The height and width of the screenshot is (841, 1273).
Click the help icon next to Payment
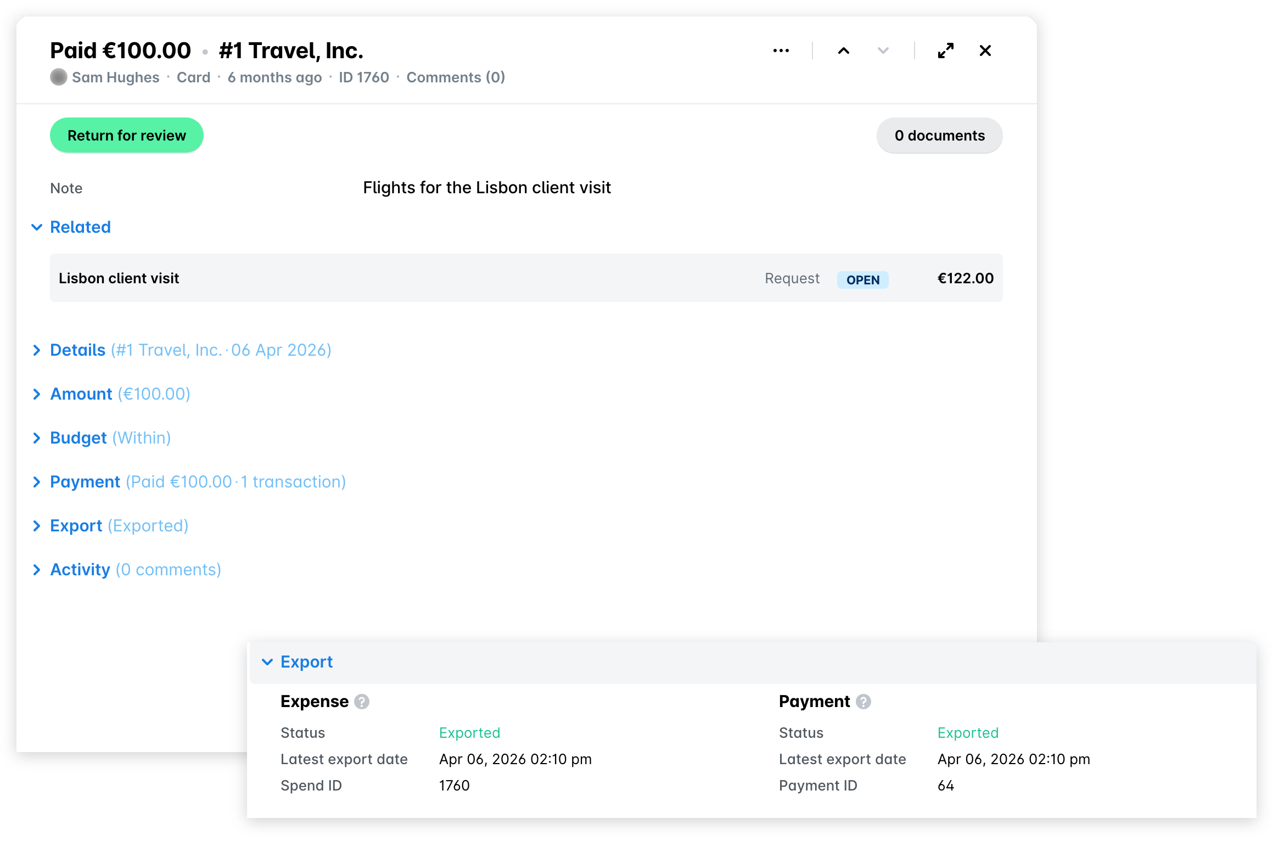(863, 702)
